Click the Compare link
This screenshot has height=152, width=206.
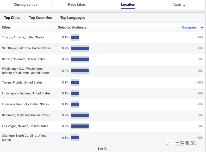189,27
